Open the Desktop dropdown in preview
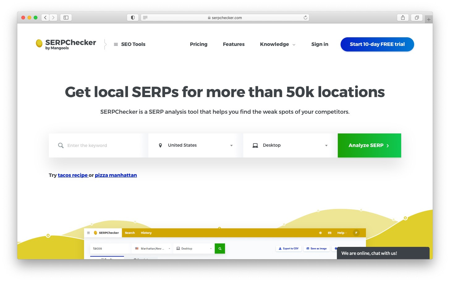Viewport: 450px width, 282px height. coord(193,248)
